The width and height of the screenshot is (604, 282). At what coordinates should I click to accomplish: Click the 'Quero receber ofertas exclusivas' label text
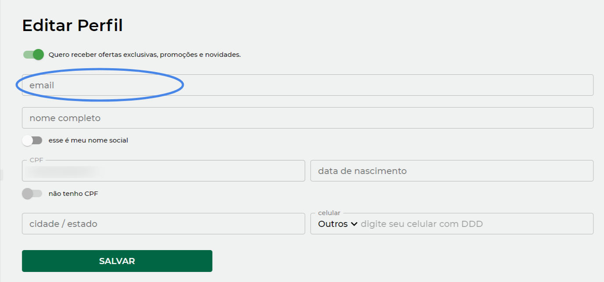click(x=144, y=55)
